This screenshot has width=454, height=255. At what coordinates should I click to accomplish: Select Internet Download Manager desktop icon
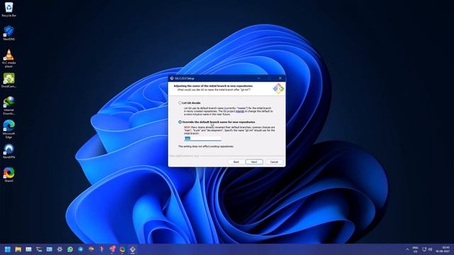9,106
